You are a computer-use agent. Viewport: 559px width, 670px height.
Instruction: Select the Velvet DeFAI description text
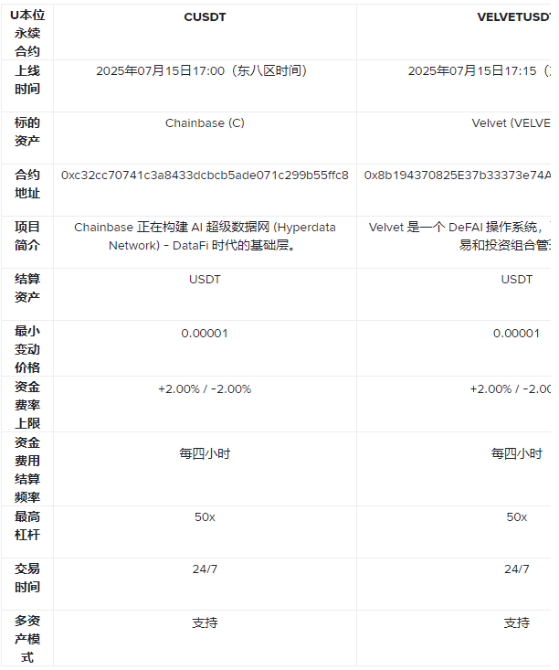point(460,237)
